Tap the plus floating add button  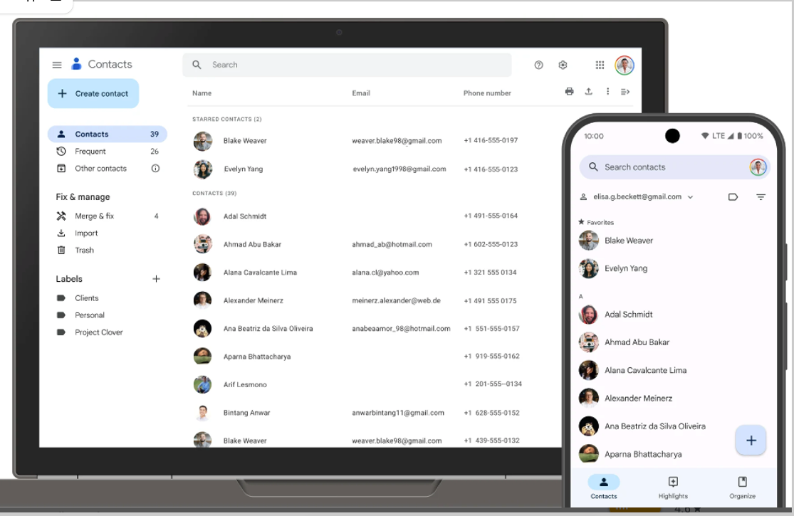[x=751, y=440]
